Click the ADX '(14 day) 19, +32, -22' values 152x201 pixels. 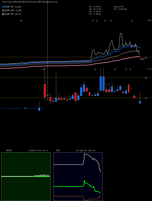point(85,150)
